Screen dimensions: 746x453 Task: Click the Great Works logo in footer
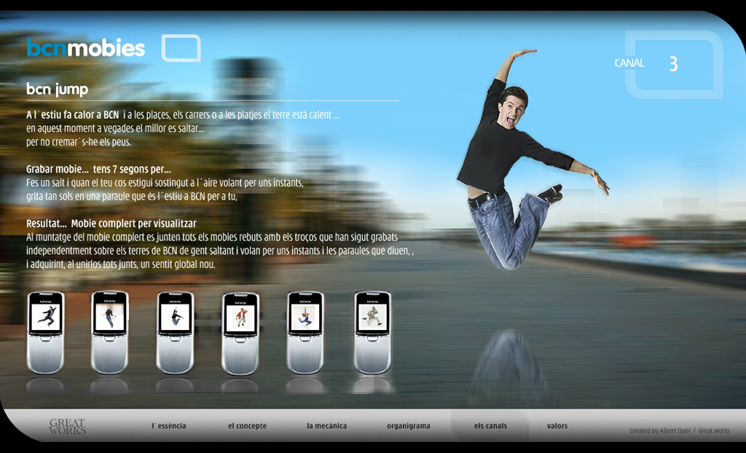point(67,427)
